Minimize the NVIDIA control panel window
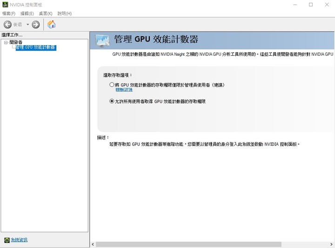This screenshot has height=248, width=335. pyautogui.click(x=295, y=5)
